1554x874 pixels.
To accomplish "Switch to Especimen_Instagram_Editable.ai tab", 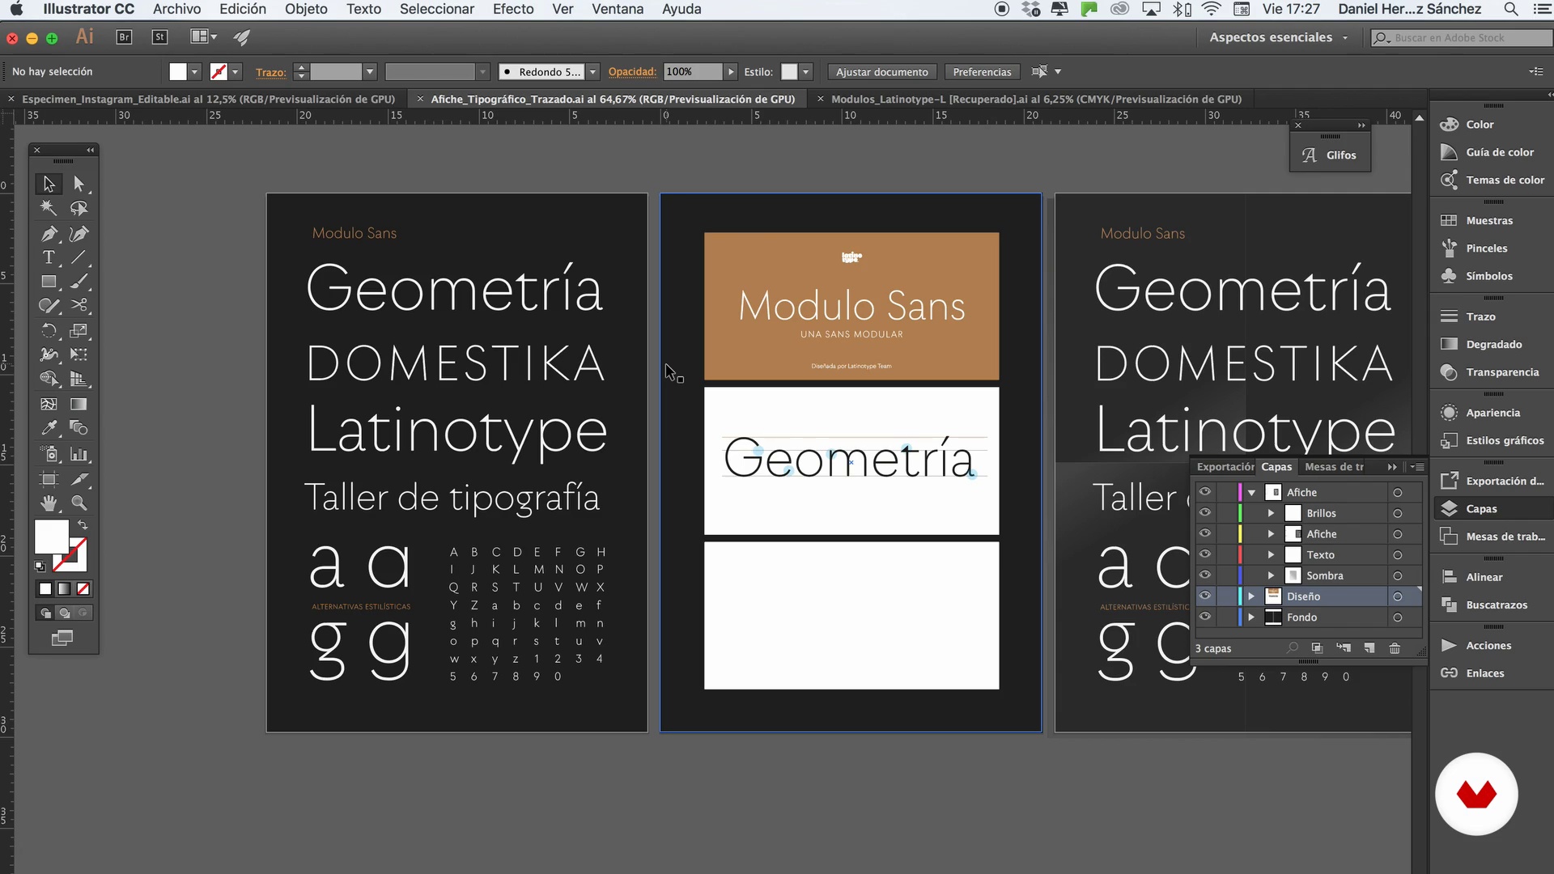I will pos(208,99).
